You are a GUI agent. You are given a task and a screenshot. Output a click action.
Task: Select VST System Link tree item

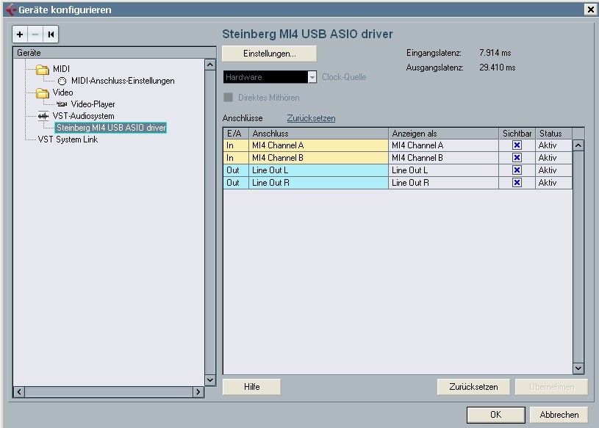(68, 139)
